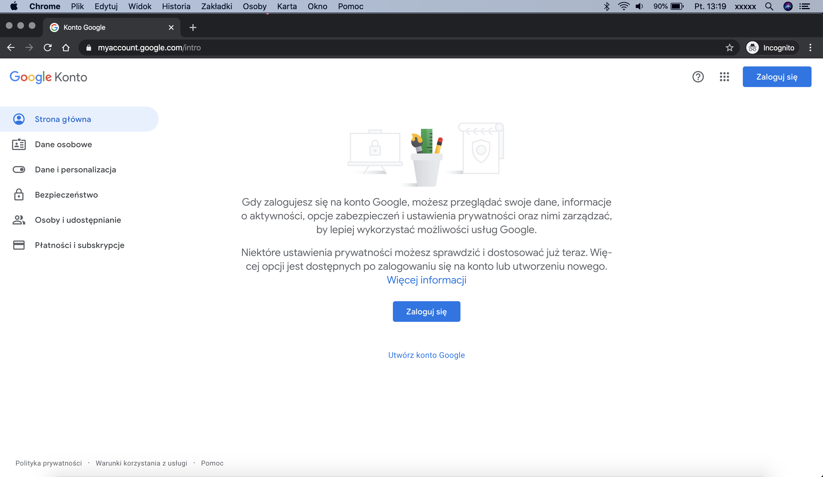Image resolution: width=823 pixels, height=477 pixels.
Task: Select the Konto Google tab
Action: (x=111, y=27)
